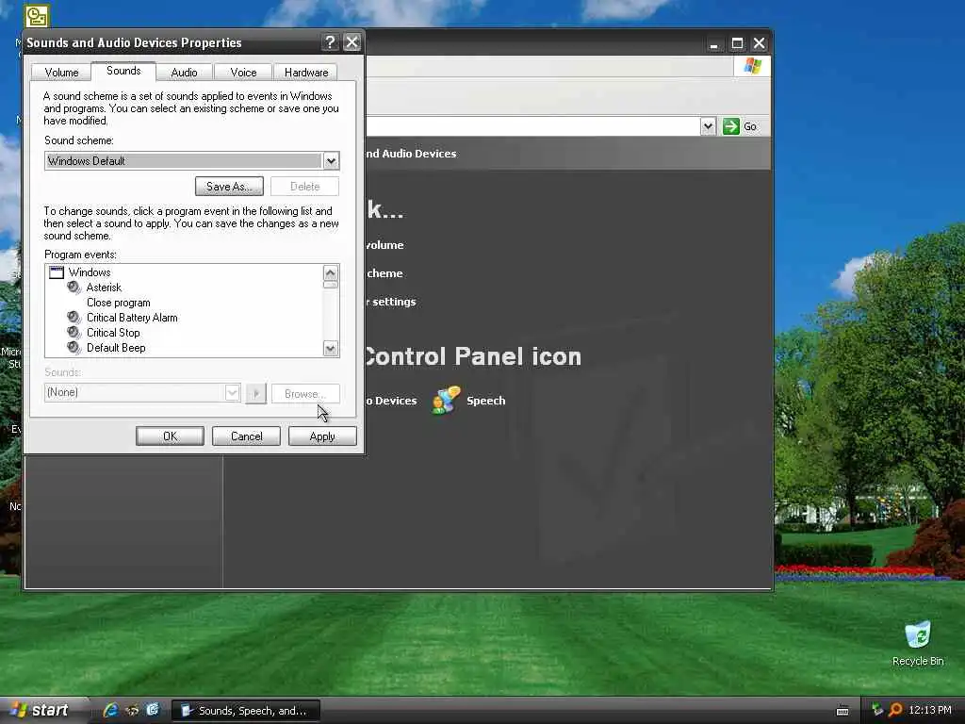965x724 pixels.
Task: Switch to the Hardware tab
Action: 306,72
